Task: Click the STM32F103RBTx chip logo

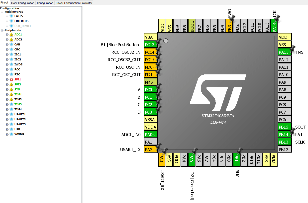Action: point(218,93)
